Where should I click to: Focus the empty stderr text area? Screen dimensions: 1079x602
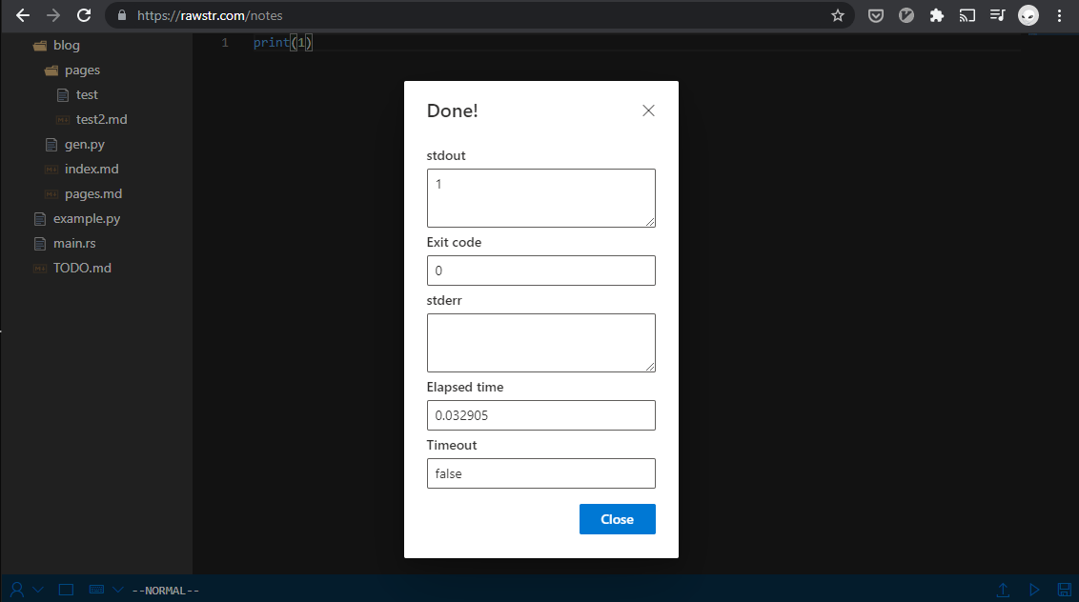540,343
